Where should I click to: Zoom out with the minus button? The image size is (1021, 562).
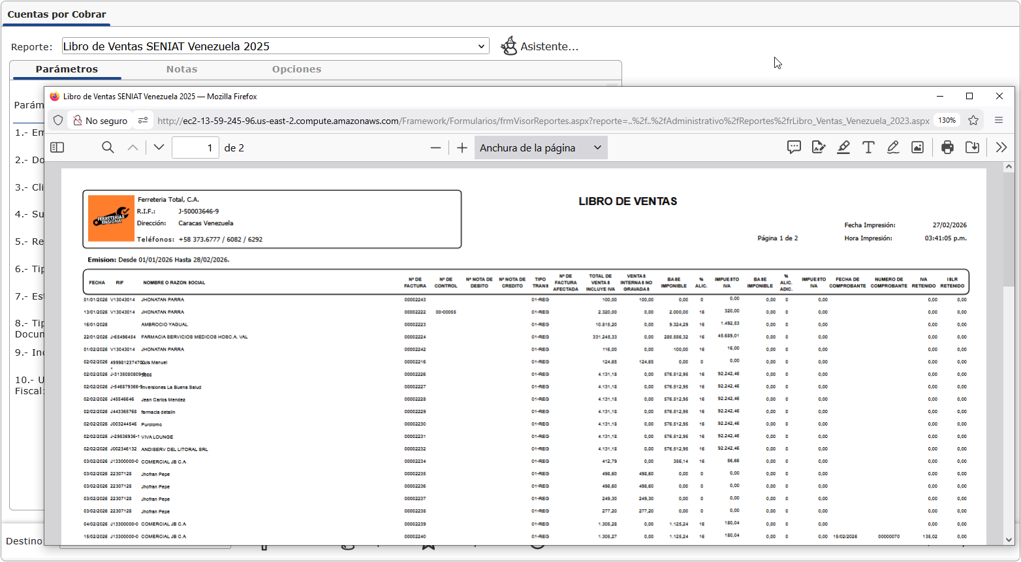click(x=435, y=148)
